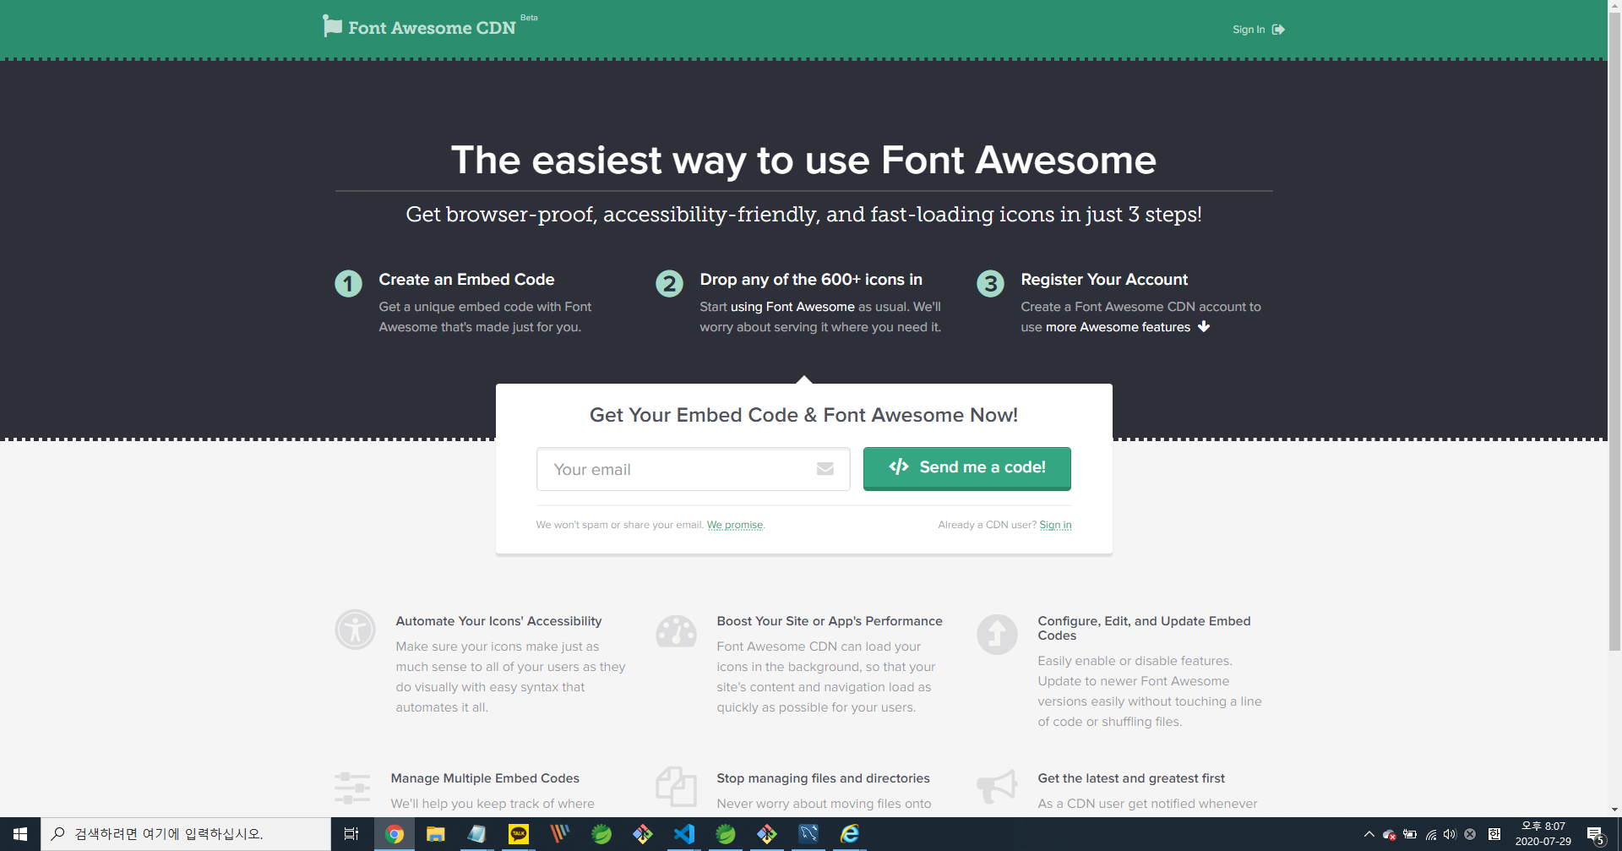Image resolution: width=1622 pixels, height=851 pixels.
Task: Open the notification center icon
Action: (1596, 834)
